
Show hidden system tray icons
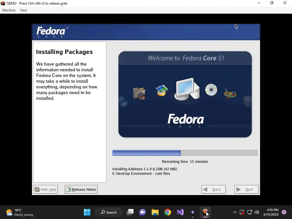tap(235, 212)
